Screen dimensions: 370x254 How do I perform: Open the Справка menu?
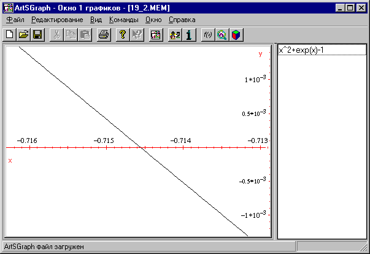tap(182, 20)
